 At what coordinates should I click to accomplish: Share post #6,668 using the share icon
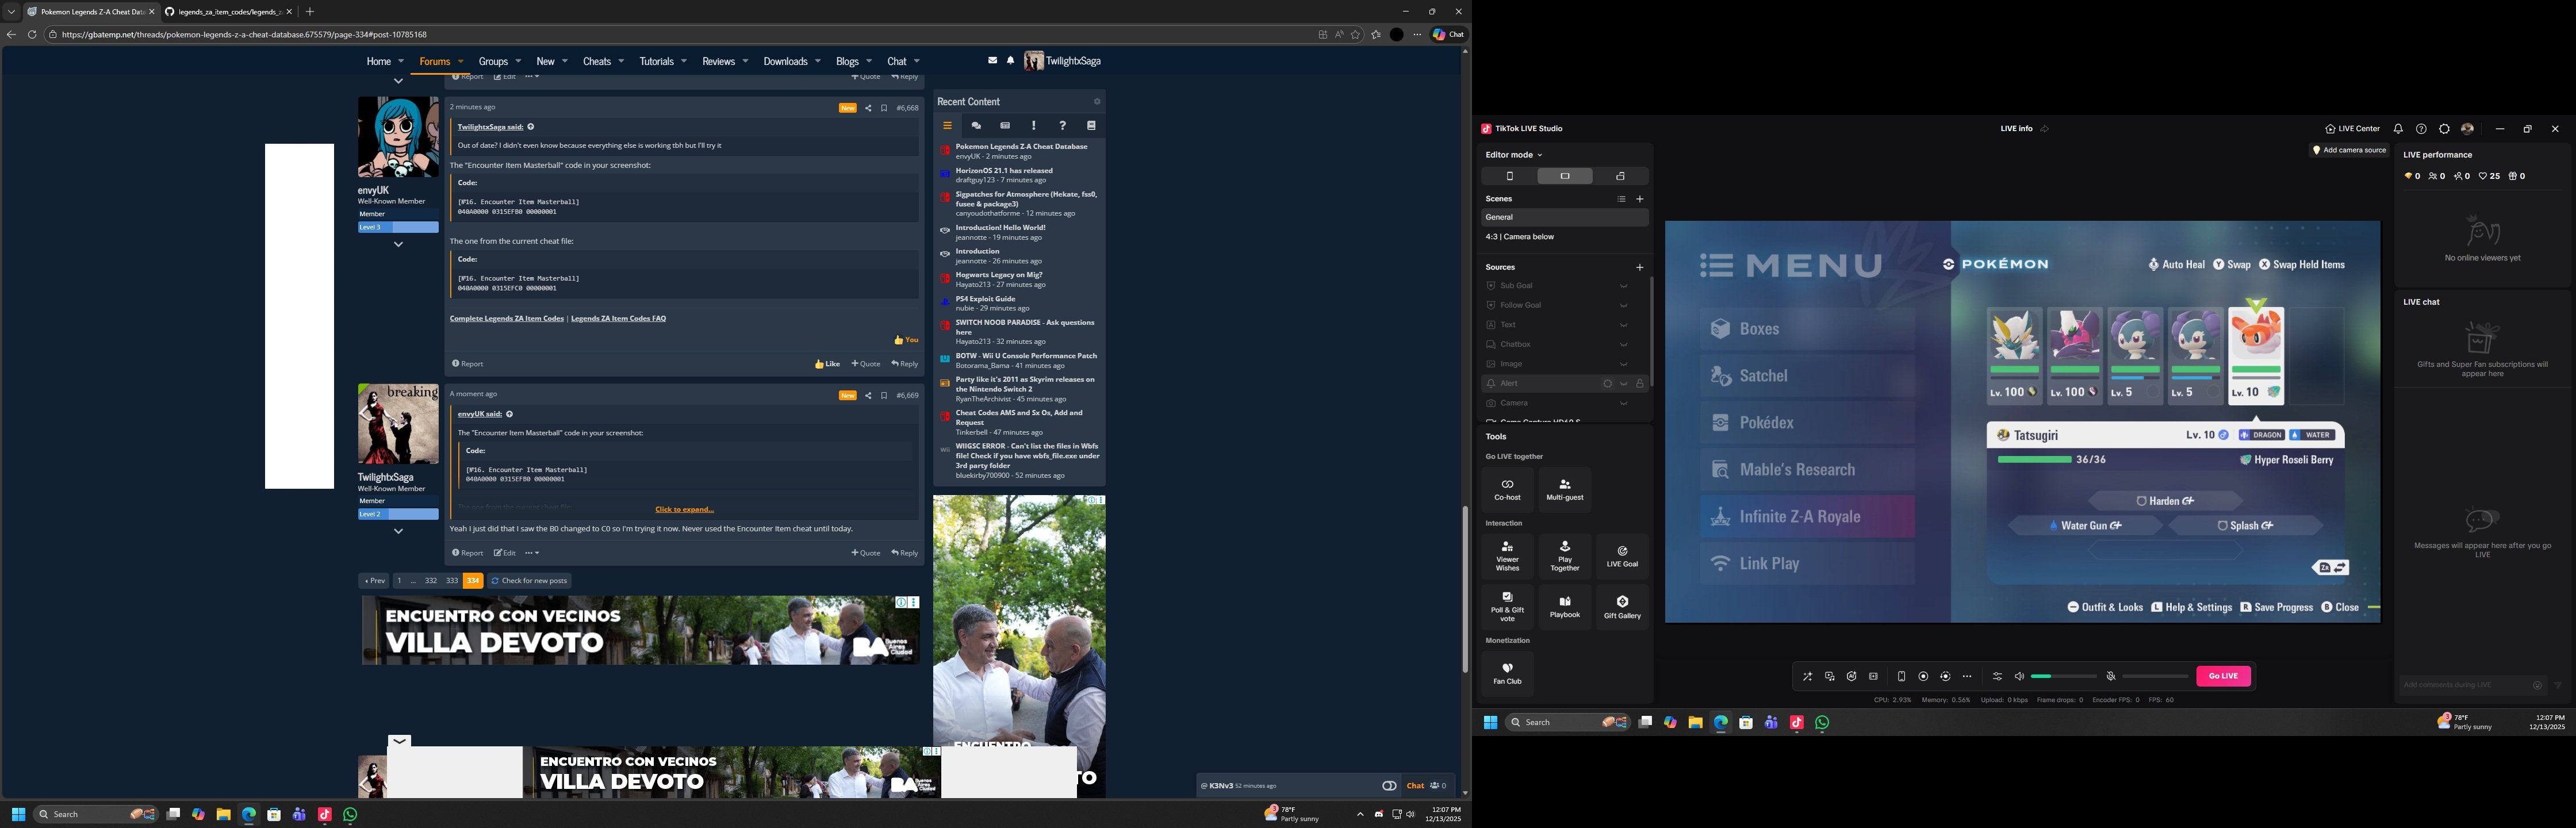pos(868,108)
